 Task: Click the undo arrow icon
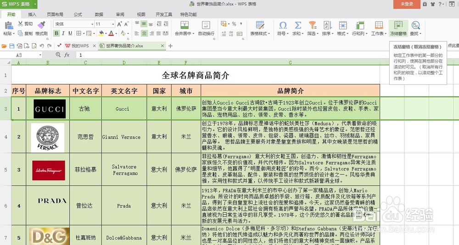[42, 46]
